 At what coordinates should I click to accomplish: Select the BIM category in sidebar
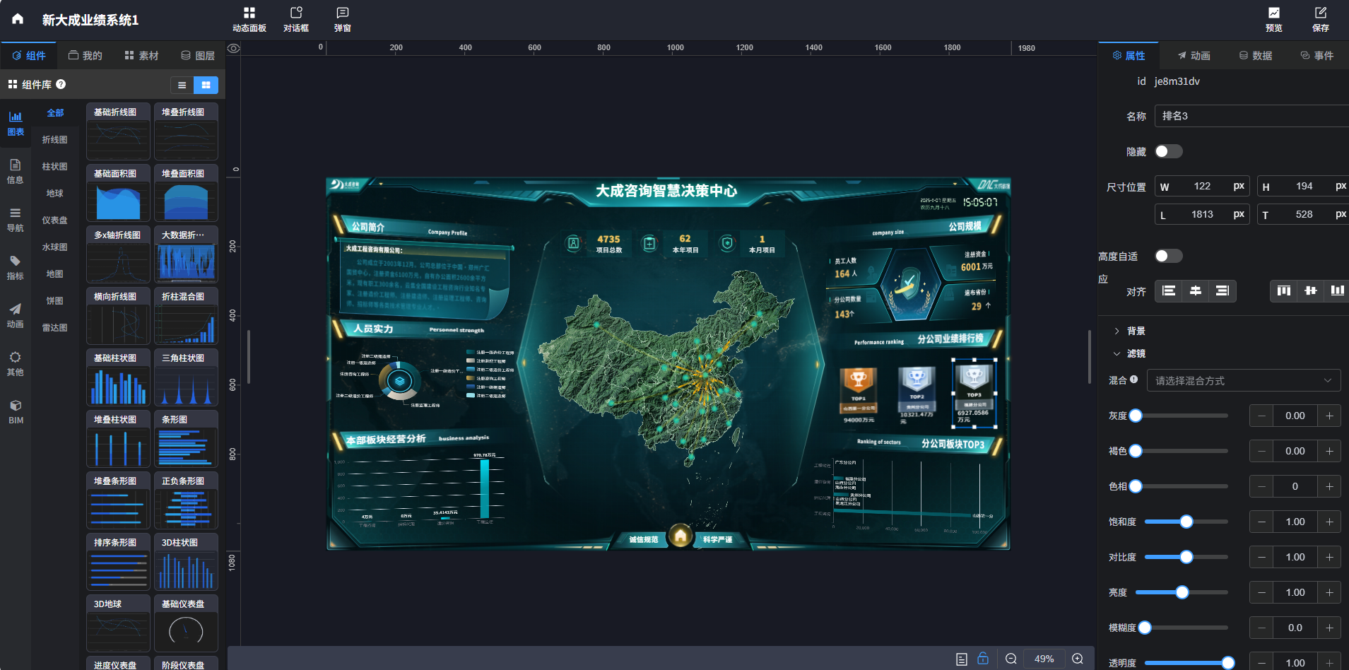(x=16, y=411)
